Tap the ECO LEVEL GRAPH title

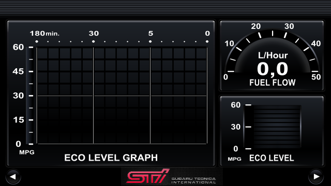click(111, 158)
